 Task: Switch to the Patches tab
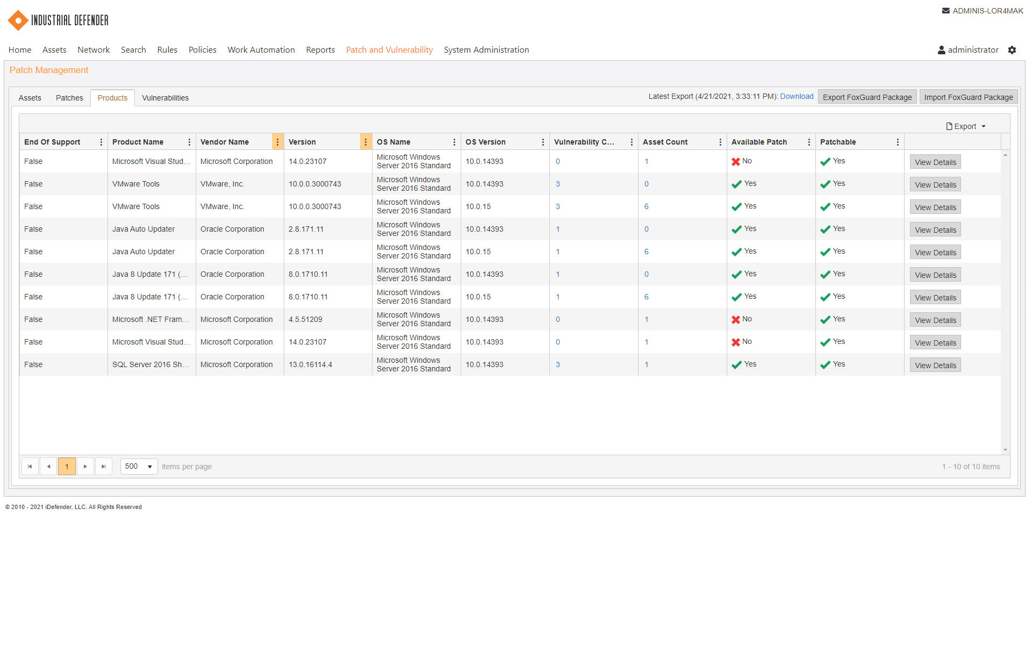point(69,97)
